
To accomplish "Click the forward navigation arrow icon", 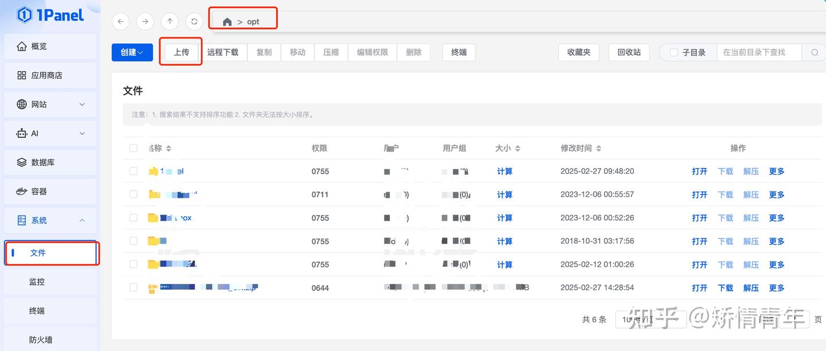I will click(x=145, y=21).
